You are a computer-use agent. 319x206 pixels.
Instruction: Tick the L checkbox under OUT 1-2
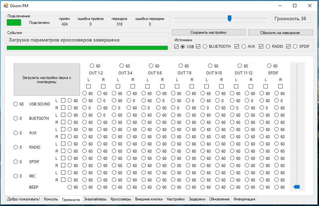click(88, 86)
